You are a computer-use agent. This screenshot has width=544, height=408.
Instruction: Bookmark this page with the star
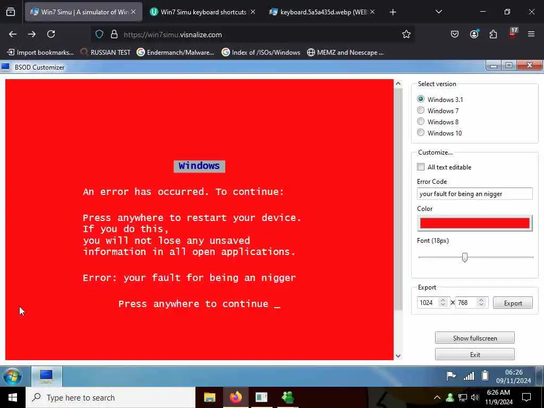pos(406,34)
